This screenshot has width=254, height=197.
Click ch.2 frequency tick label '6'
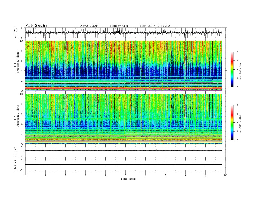[22, 114]
